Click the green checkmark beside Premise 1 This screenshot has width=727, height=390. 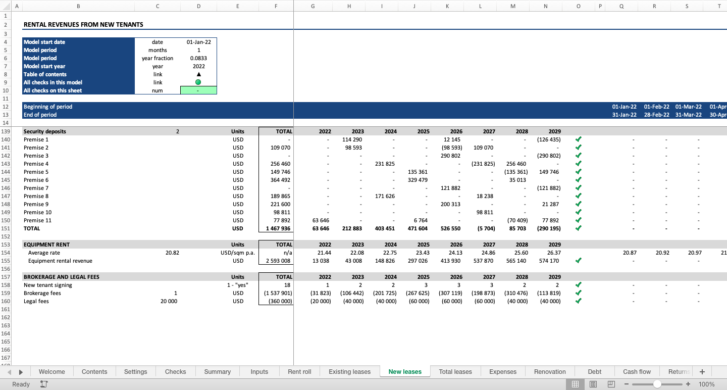click(x=578, y=139)
